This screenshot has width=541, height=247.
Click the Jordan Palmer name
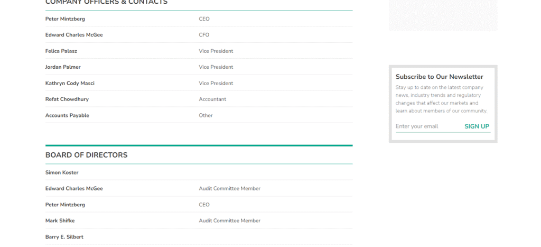coord(63,67)
